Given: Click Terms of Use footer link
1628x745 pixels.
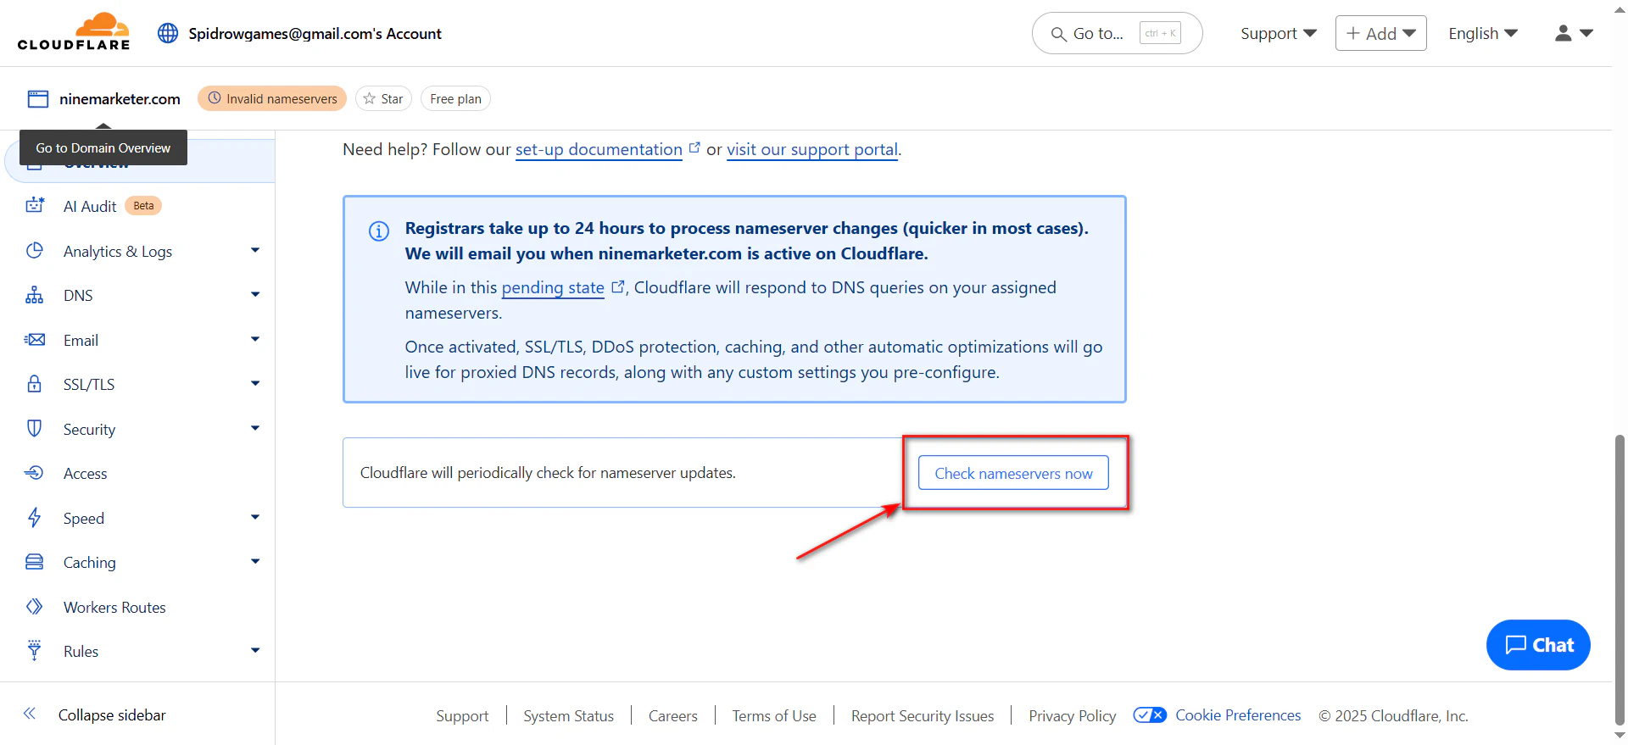Looking at the screenshot, I should pyautogui.click(x=774, y=715).
